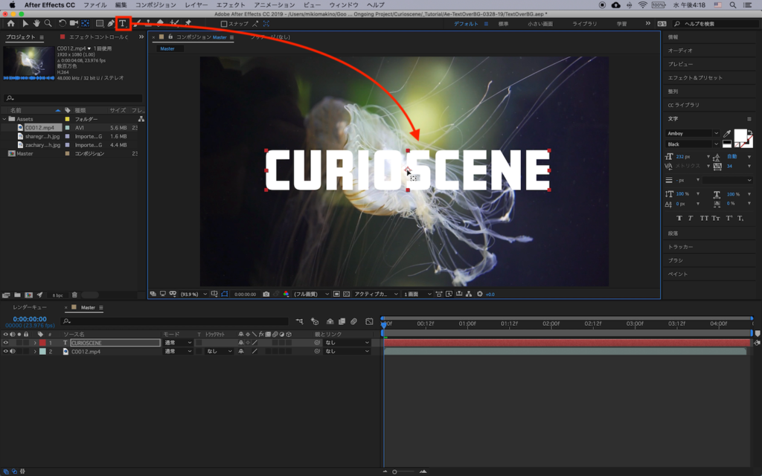The image size is (762, 476).
Task: Hide the CURIOSCENE layer with eye toggle
Action: [5, 343]
